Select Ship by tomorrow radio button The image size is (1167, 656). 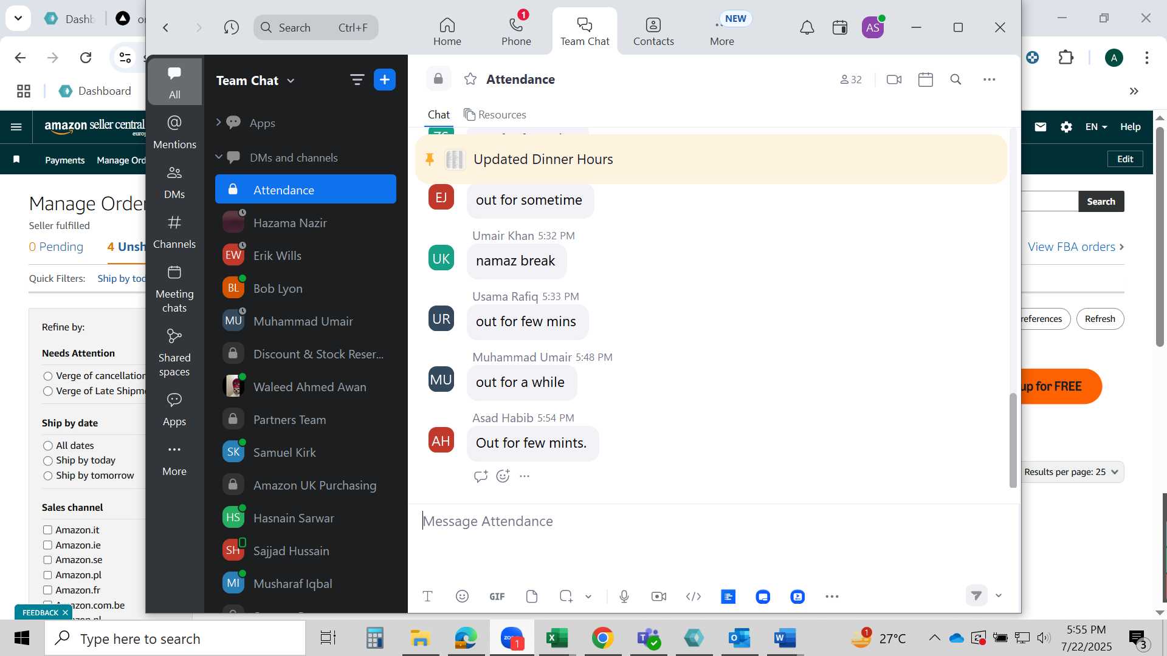[x=48, y=476]
